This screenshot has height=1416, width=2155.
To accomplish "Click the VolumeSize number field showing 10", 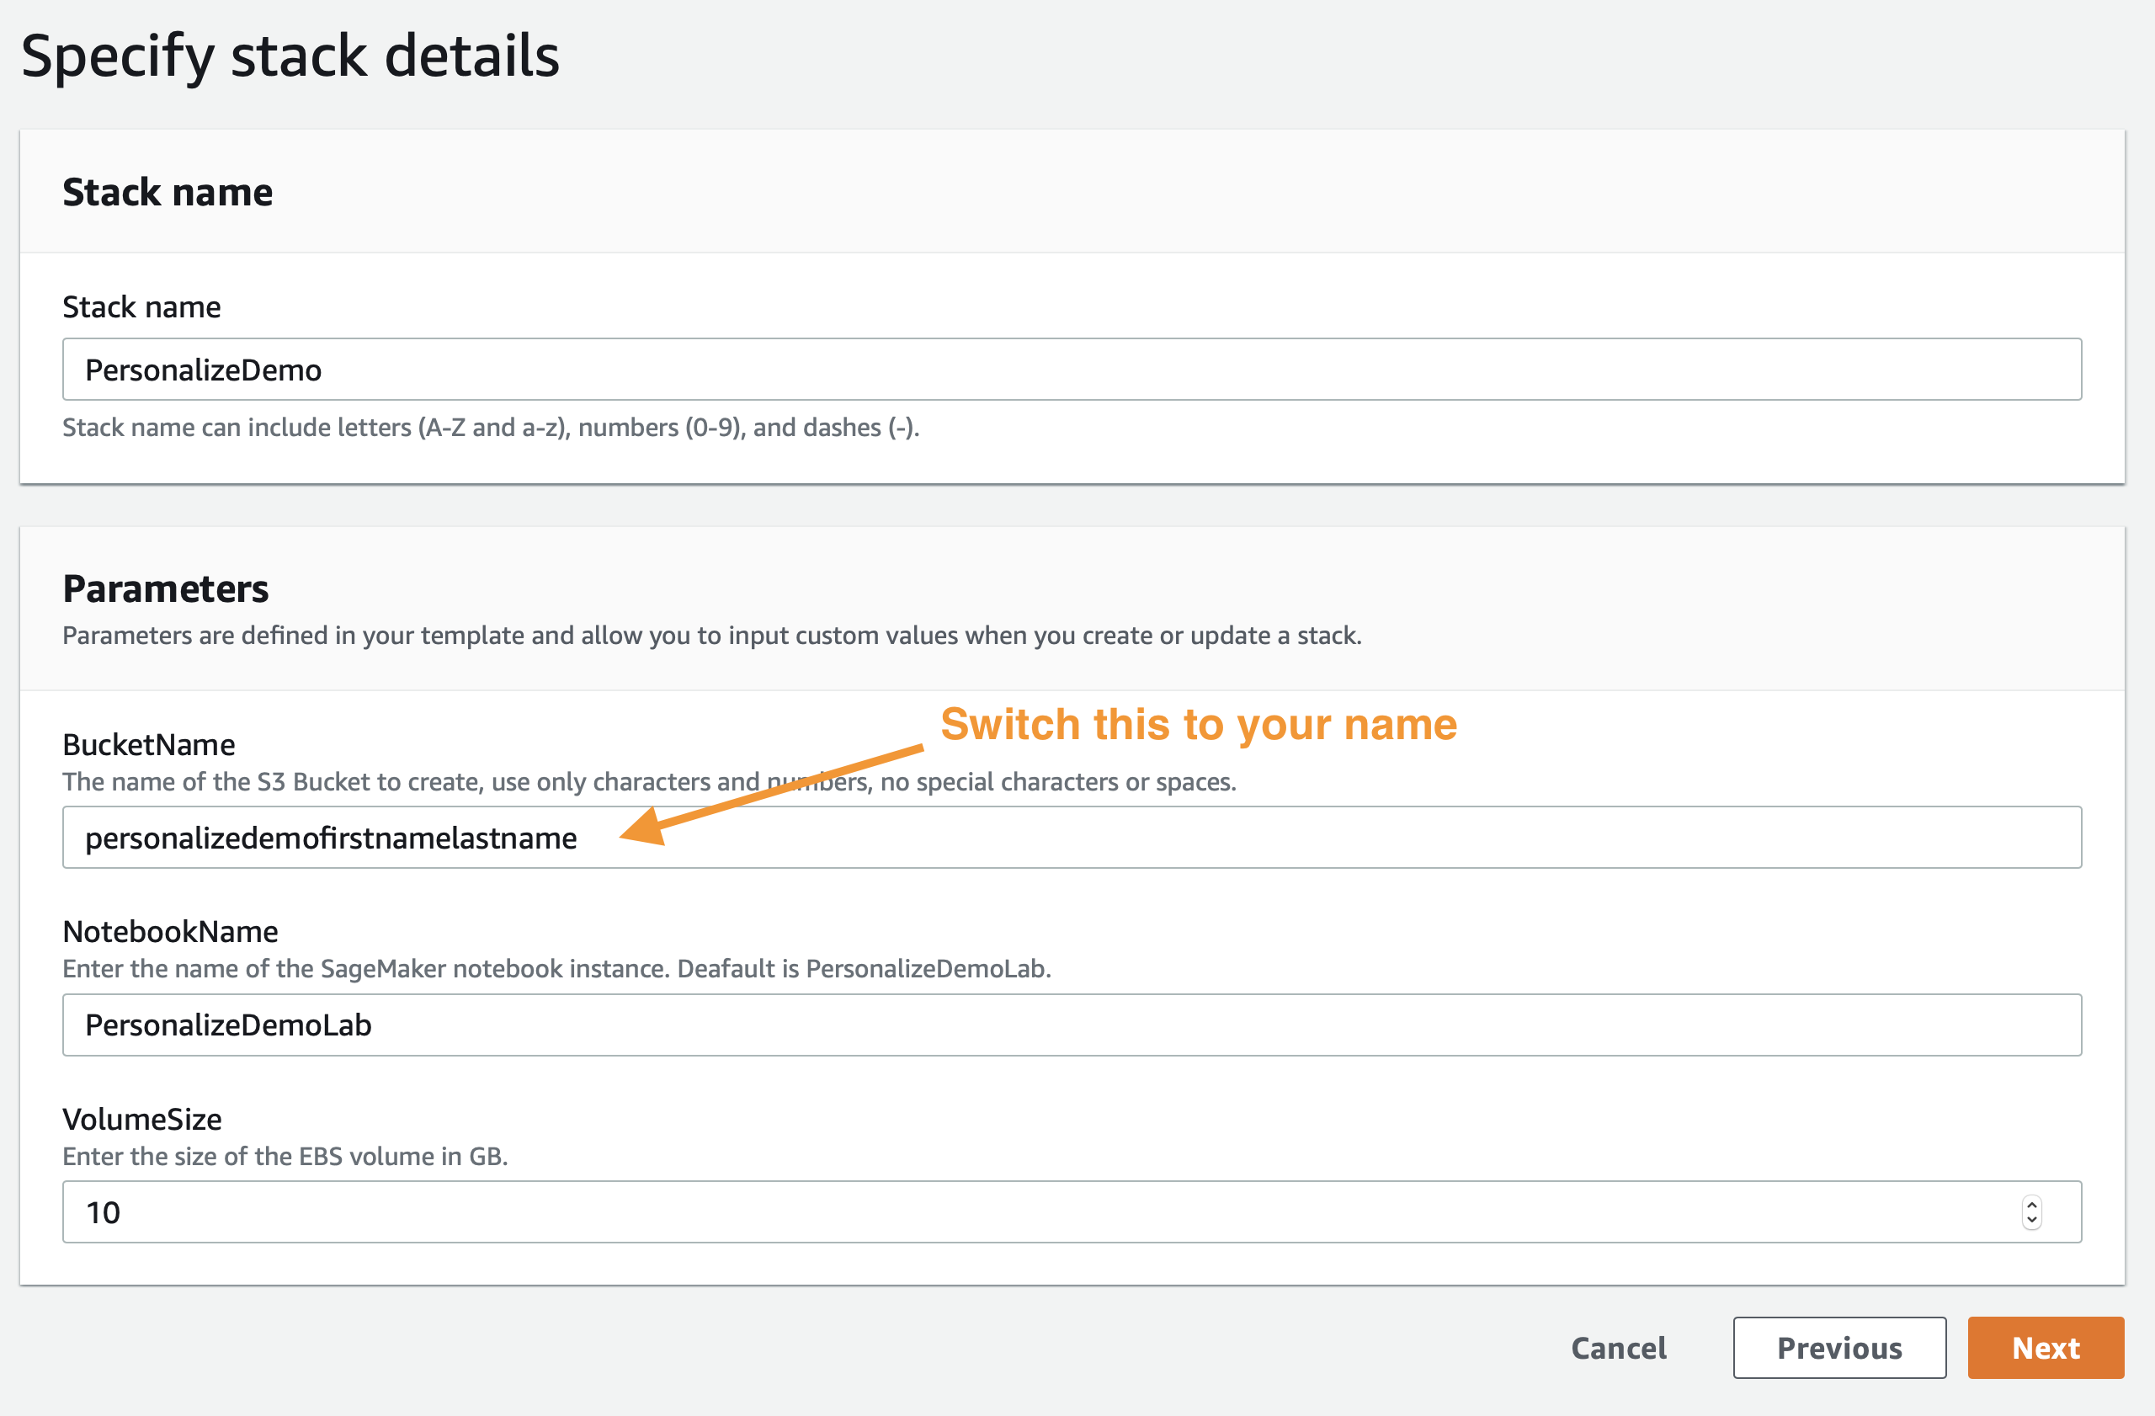I will 1072,1211.
